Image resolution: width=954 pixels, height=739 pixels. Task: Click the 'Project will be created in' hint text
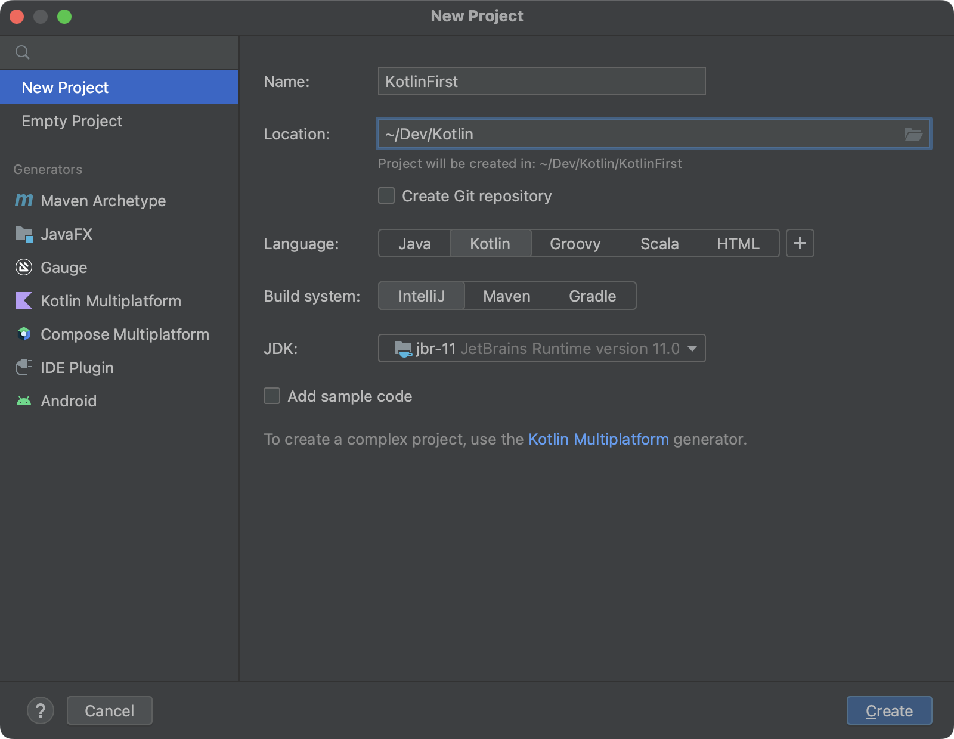tap(529, 163)
